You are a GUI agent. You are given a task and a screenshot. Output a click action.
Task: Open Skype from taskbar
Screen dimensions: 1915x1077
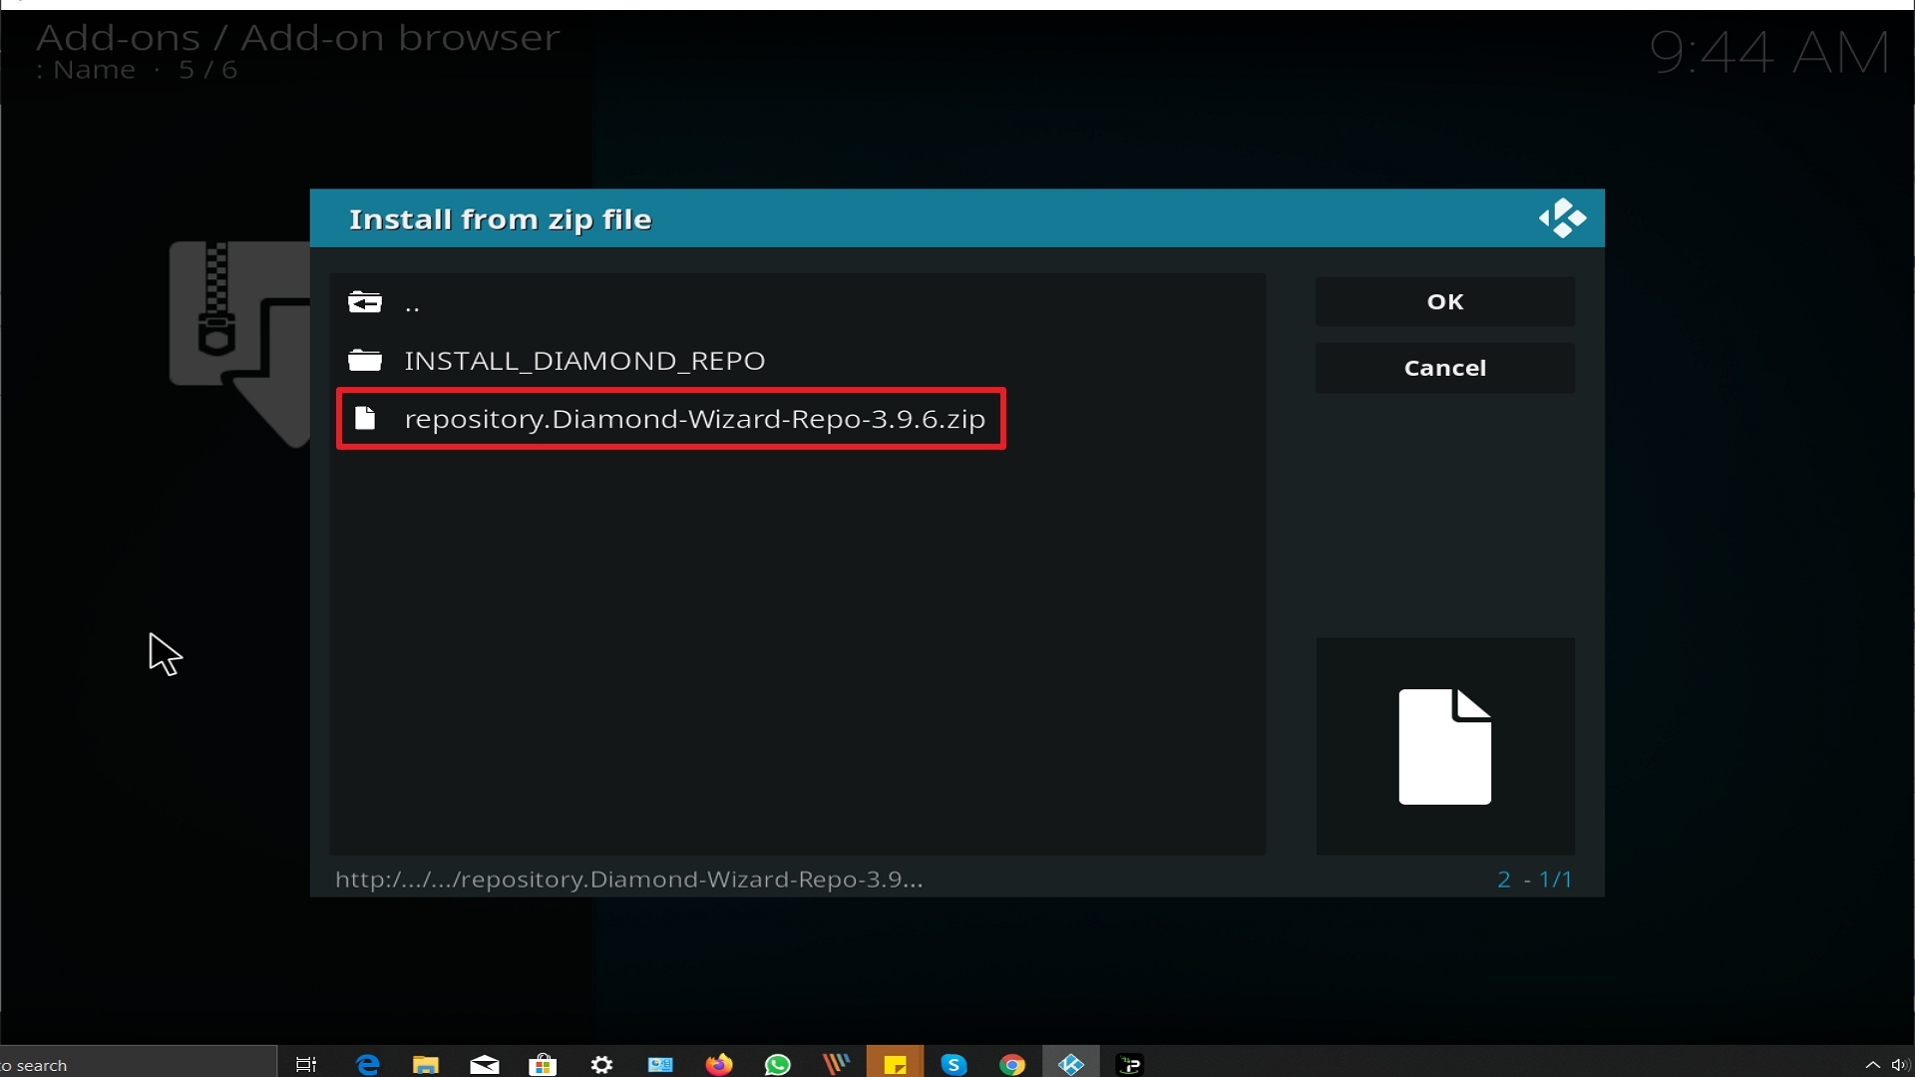954,1064
